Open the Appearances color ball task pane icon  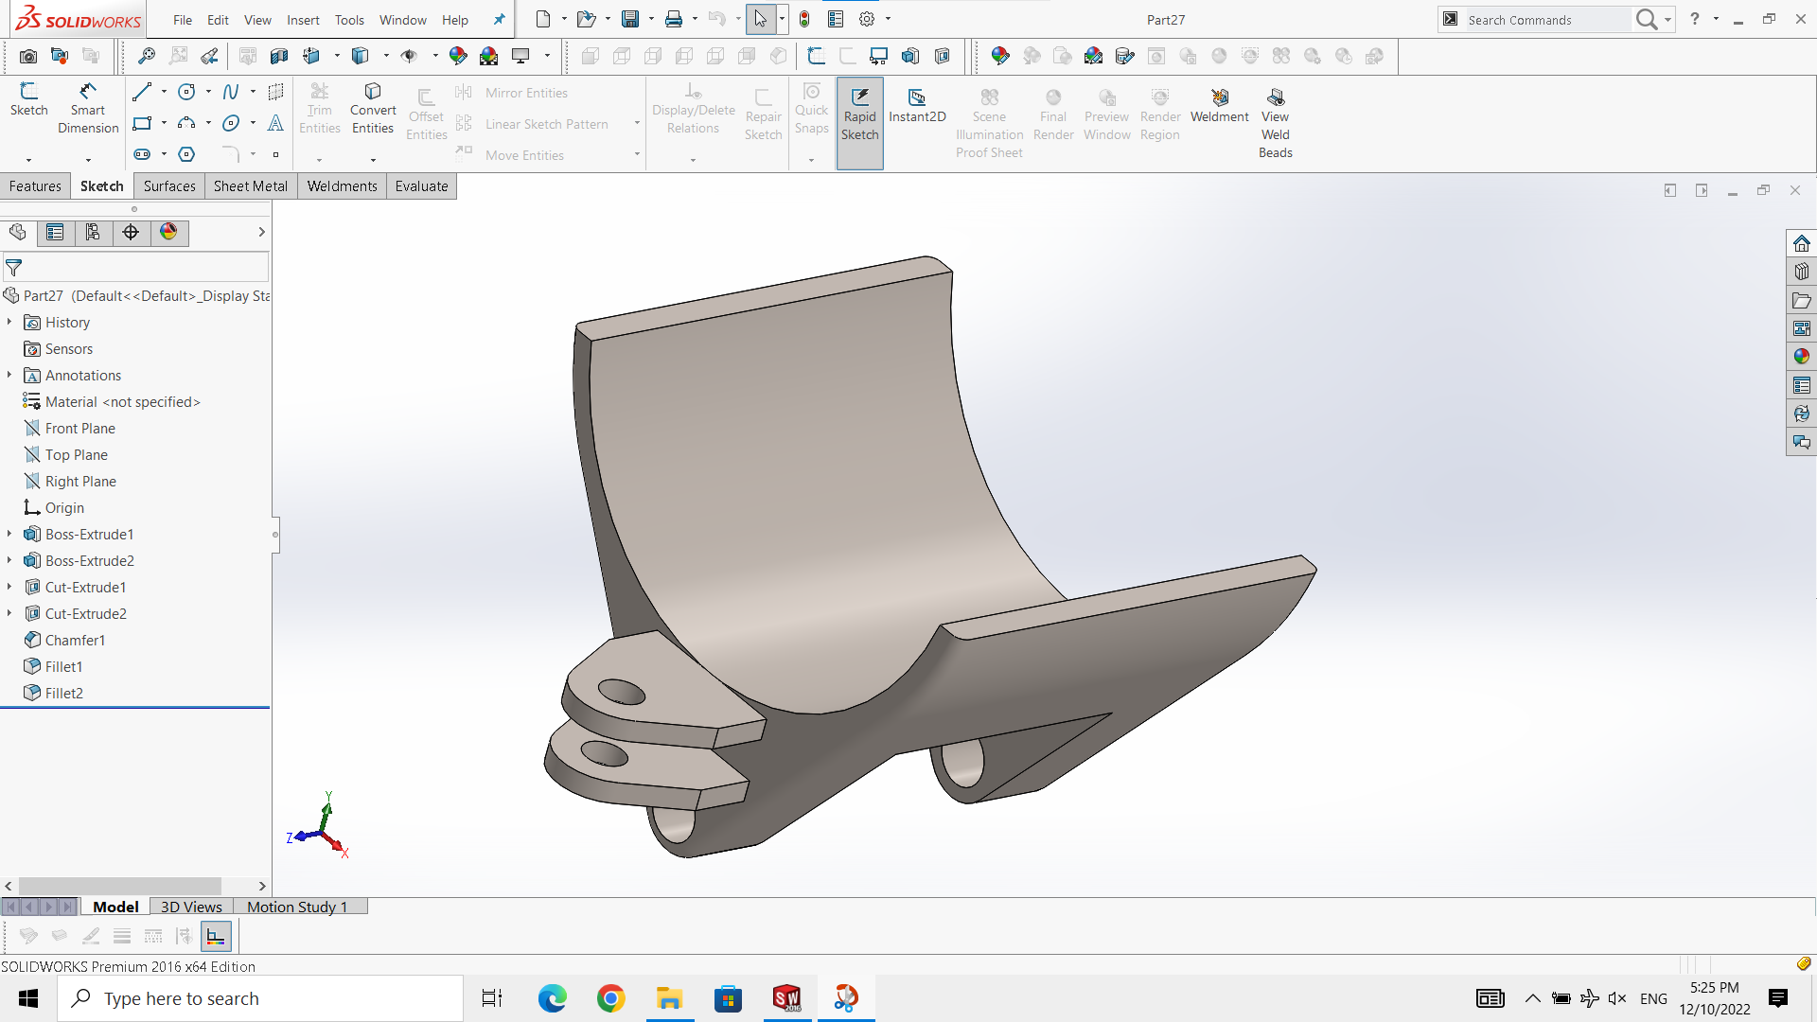(x=1802, y=357)
